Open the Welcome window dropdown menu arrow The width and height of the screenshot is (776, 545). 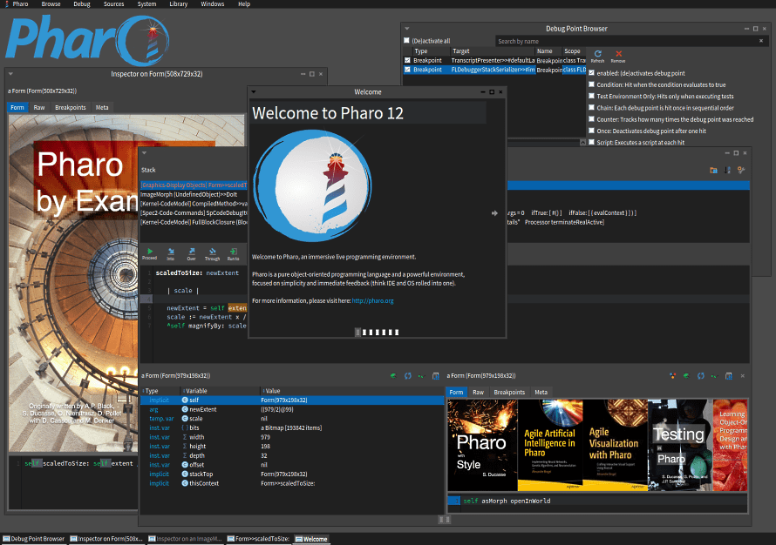[x=254, y=92]
